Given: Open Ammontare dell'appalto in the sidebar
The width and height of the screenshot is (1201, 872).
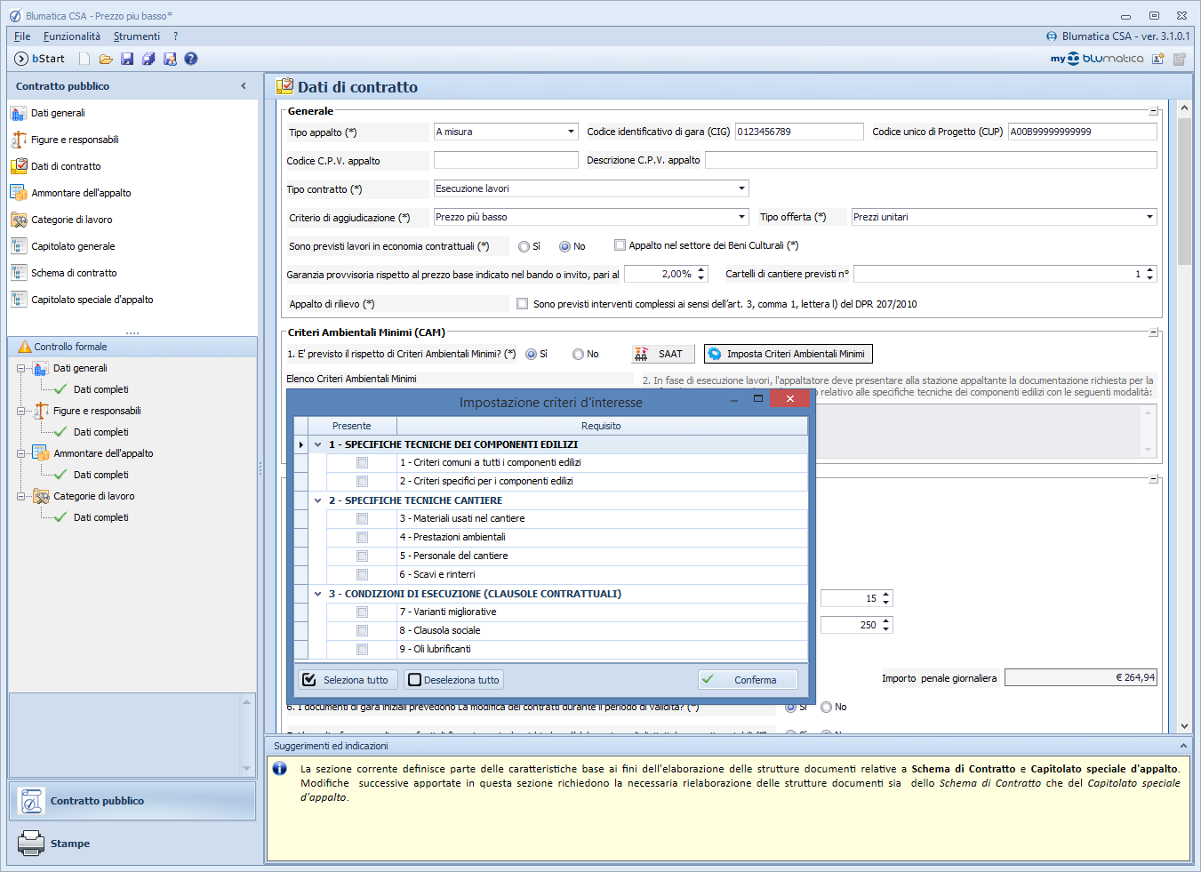Looking at the screenshot, I should pyautogui.click(x=81, y=193).
